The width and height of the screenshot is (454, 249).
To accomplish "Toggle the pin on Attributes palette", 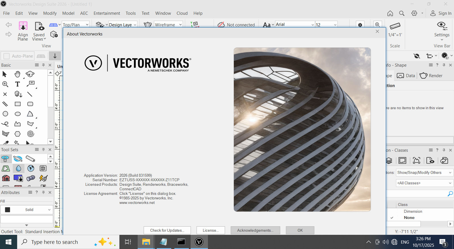I will [43, 192].
